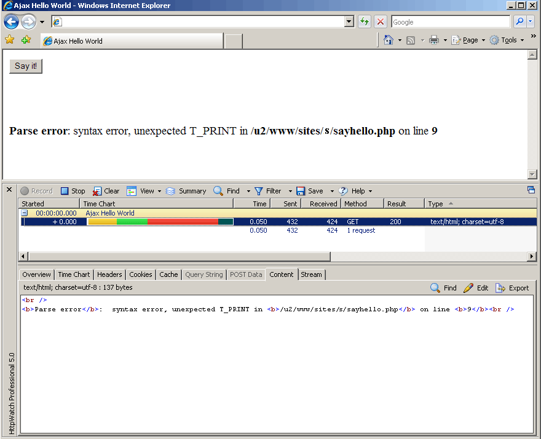Screen dimensions: 541x439
Task: Click the Export icon in Content pane
Action: [x=500, y=288]
